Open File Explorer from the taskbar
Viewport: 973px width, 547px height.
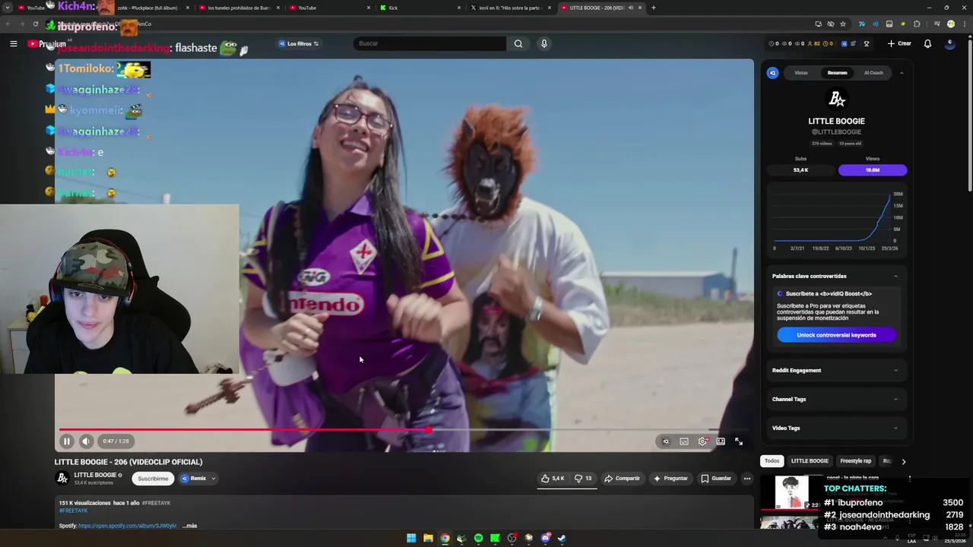[428, 538]
